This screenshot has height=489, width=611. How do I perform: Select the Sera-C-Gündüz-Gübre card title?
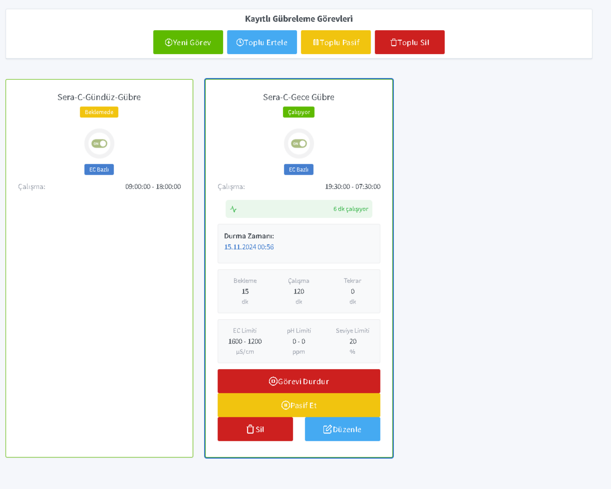pyautogui.click(x=99, y=97)
